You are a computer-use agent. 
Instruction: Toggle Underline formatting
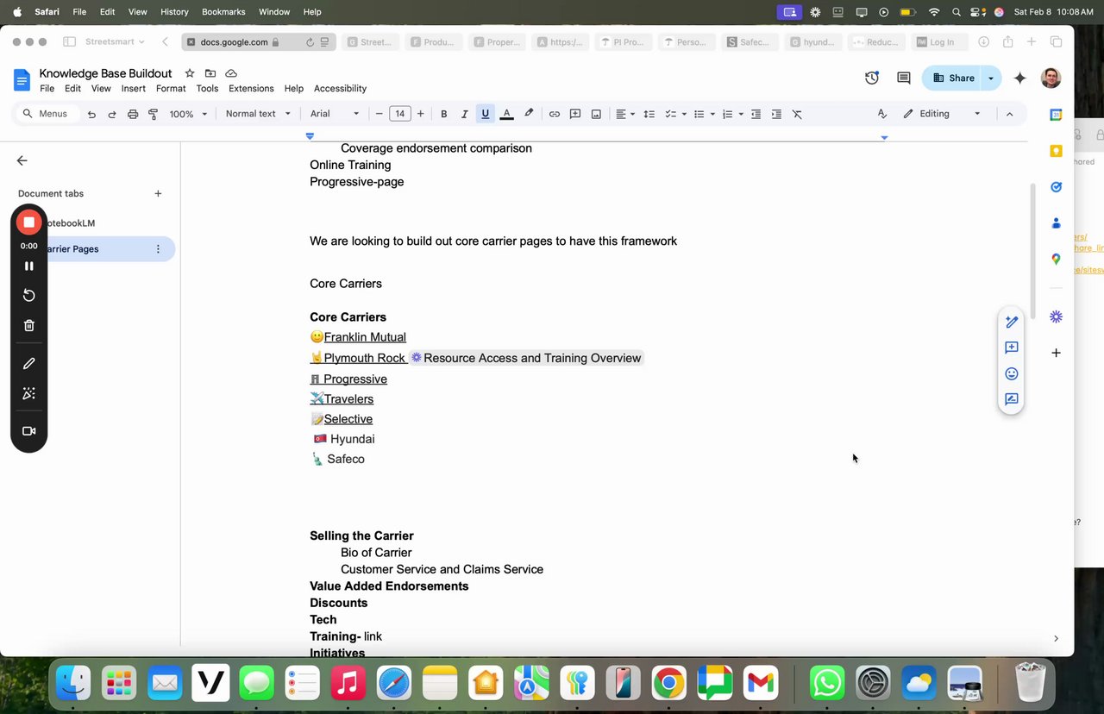coord(486,114)
